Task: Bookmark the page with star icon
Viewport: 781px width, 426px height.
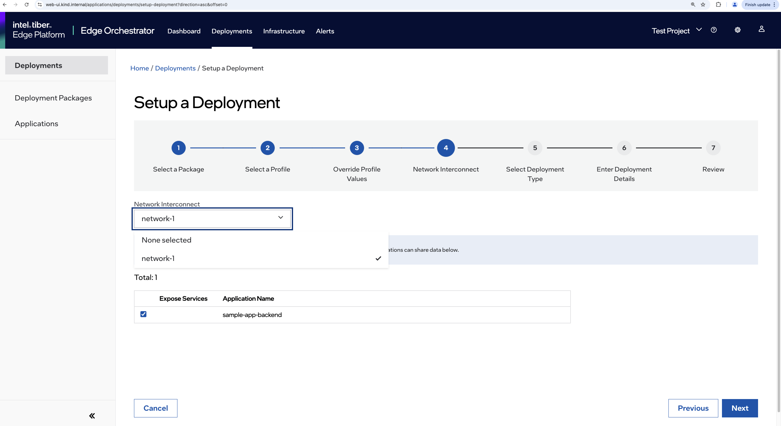Action: (703, 5)
